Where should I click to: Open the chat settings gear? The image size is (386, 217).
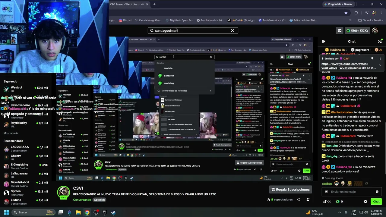coord(365,202)
